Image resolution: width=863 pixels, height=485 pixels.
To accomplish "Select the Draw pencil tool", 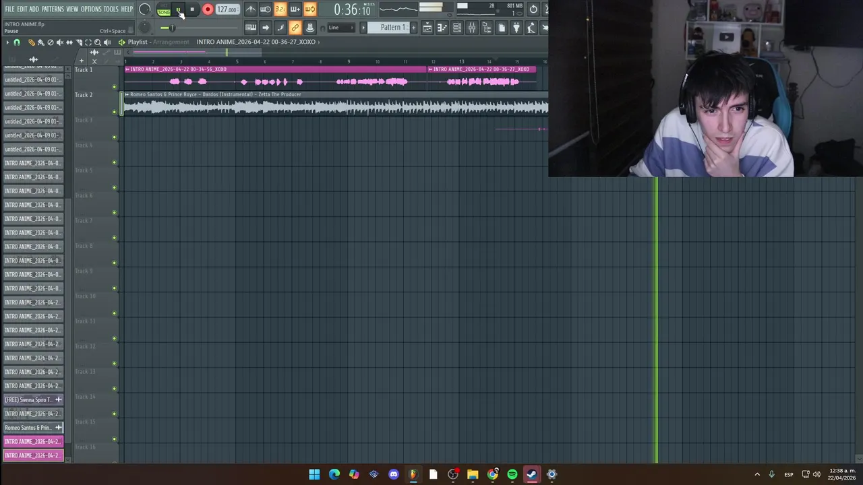I will [x=32, y=42].
